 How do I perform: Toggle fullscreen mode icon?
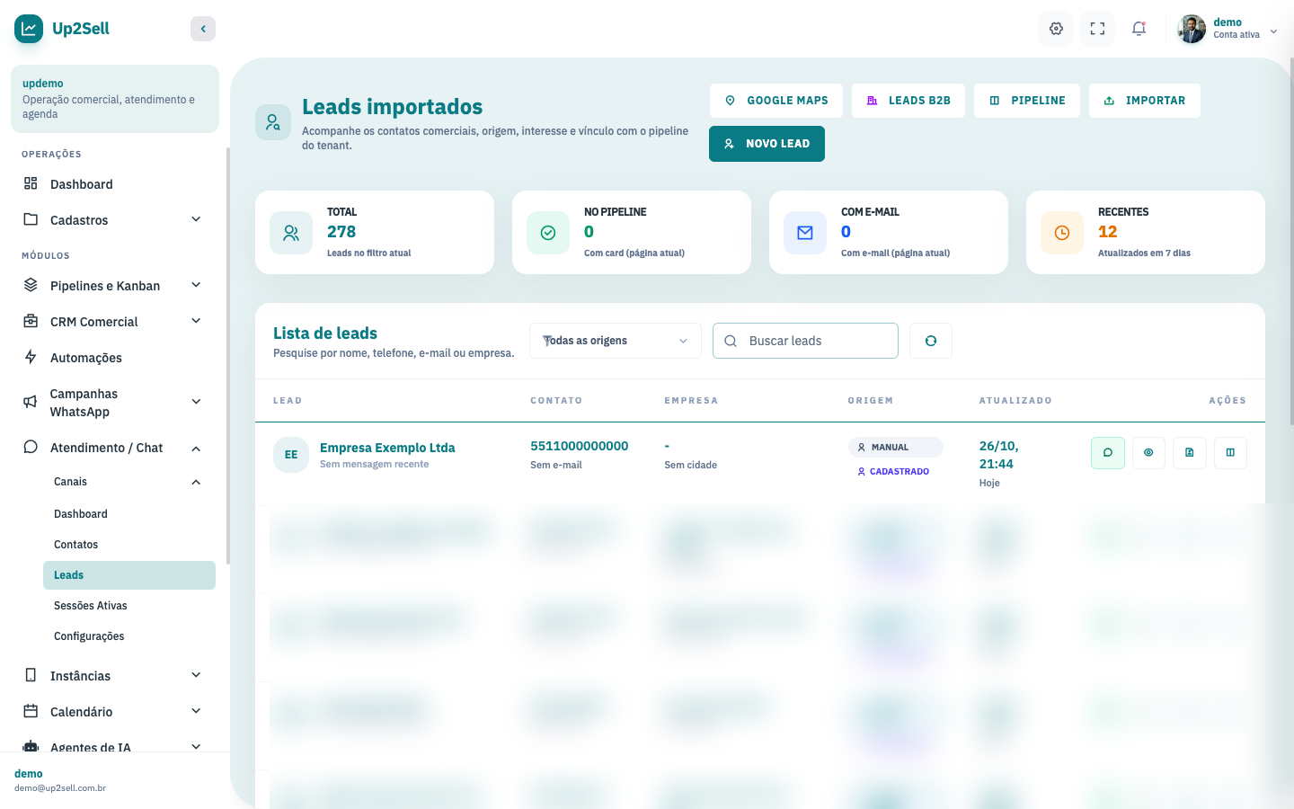click(x=1097, y=29)
